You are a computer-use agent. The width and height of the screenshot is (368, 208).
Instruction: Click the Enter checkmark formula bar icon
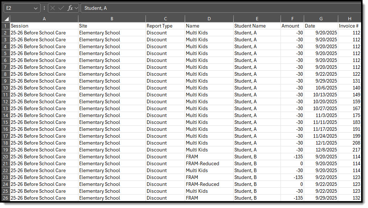point(61,8)
